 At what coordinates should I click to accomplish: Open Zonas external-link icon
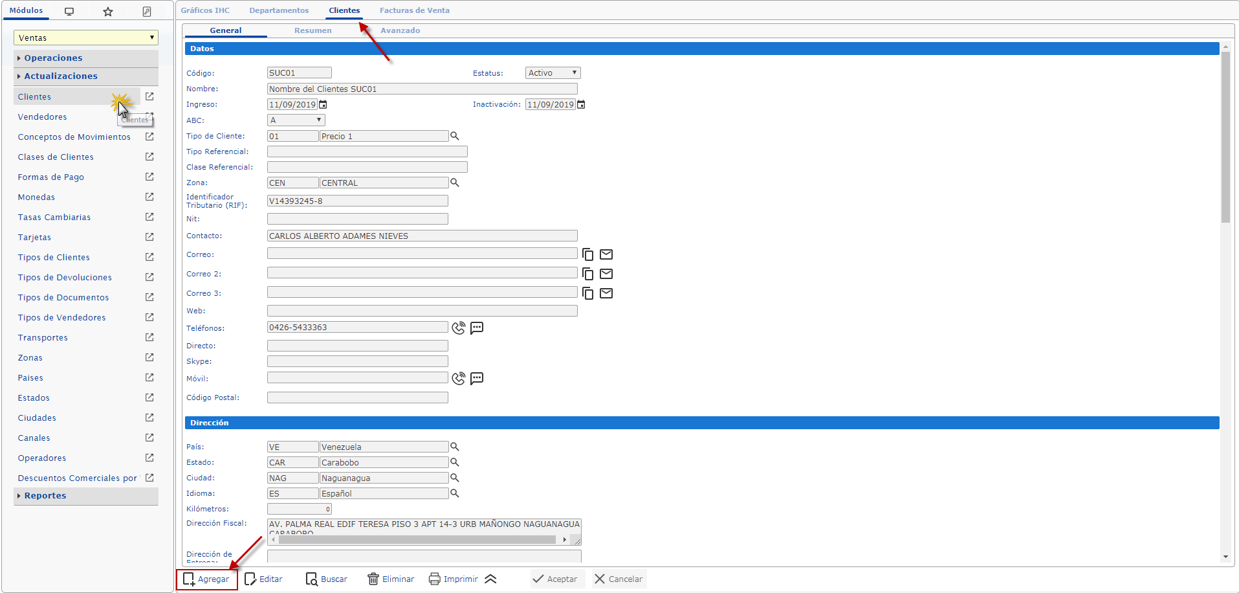149,357
